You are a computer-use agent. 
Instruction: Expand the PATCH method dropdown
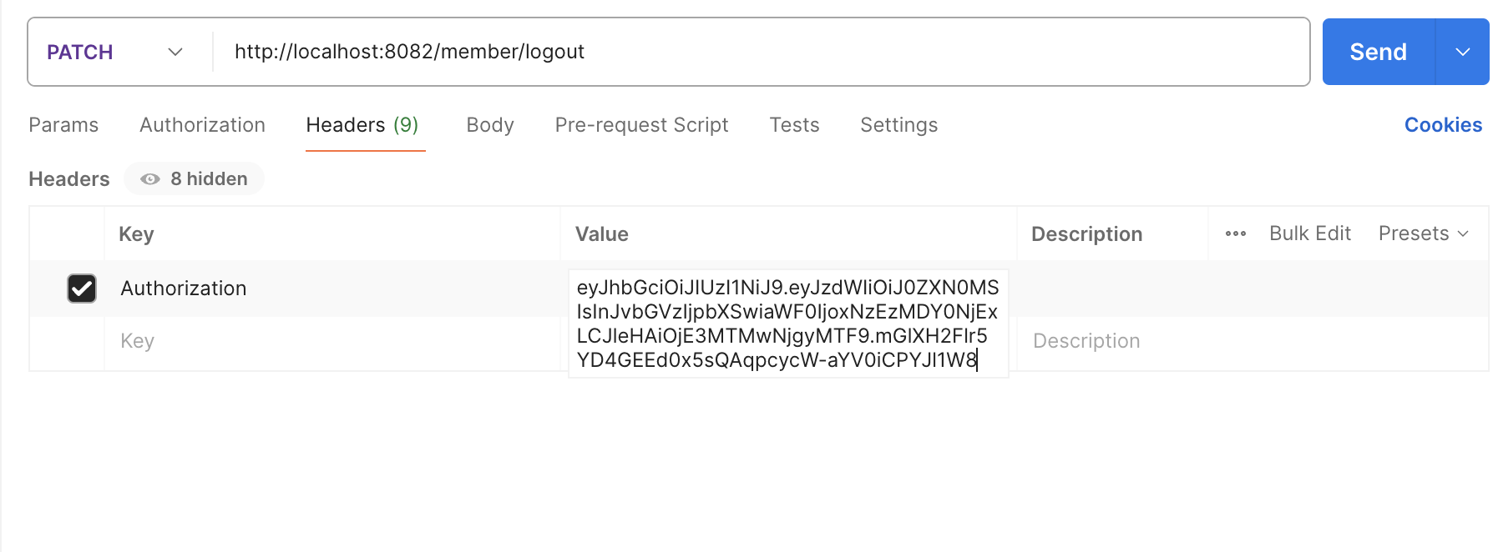click(115, 52)
